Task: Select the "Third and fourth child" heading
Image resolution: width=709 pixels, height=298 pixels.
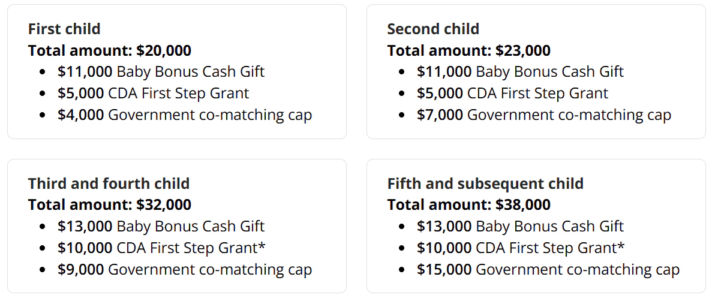Action: (109, 183)
